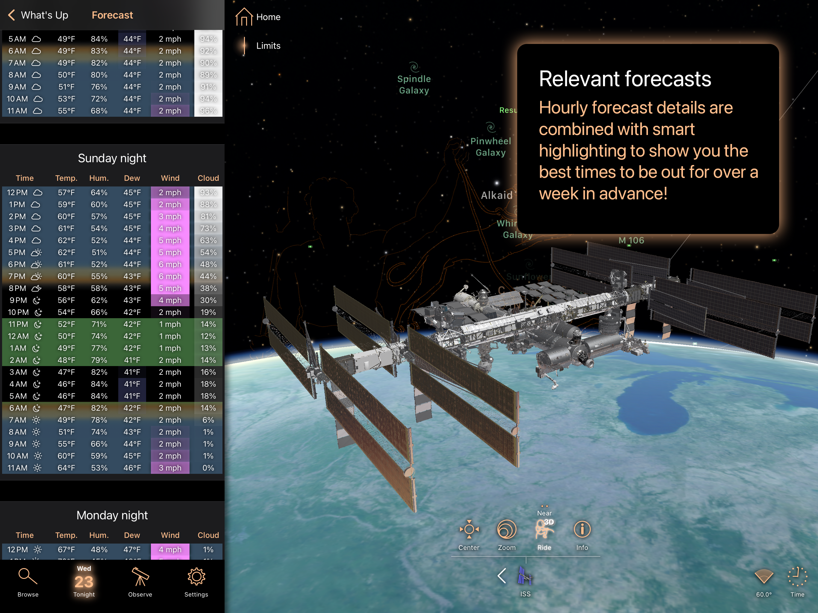Image resolution: width=818 pixels, height=613 pixels.
Task: Tap the Dew column header under Monday night
Action: [132, 535]
